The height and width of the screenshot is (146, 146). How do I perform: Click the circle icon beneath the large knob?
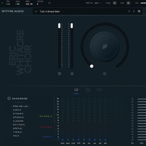[x=105, y=74]
